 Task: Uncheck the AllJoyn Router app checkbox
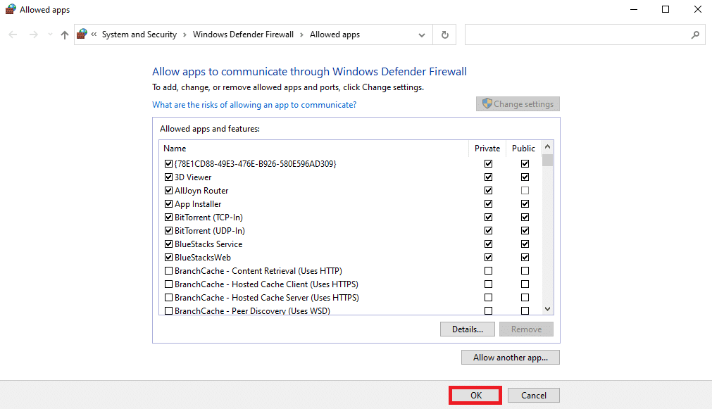[x=168, y=190]
